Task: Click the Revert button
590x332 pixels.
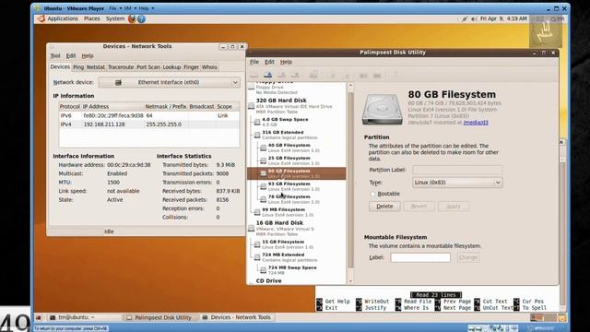Action: pos(419,207)
